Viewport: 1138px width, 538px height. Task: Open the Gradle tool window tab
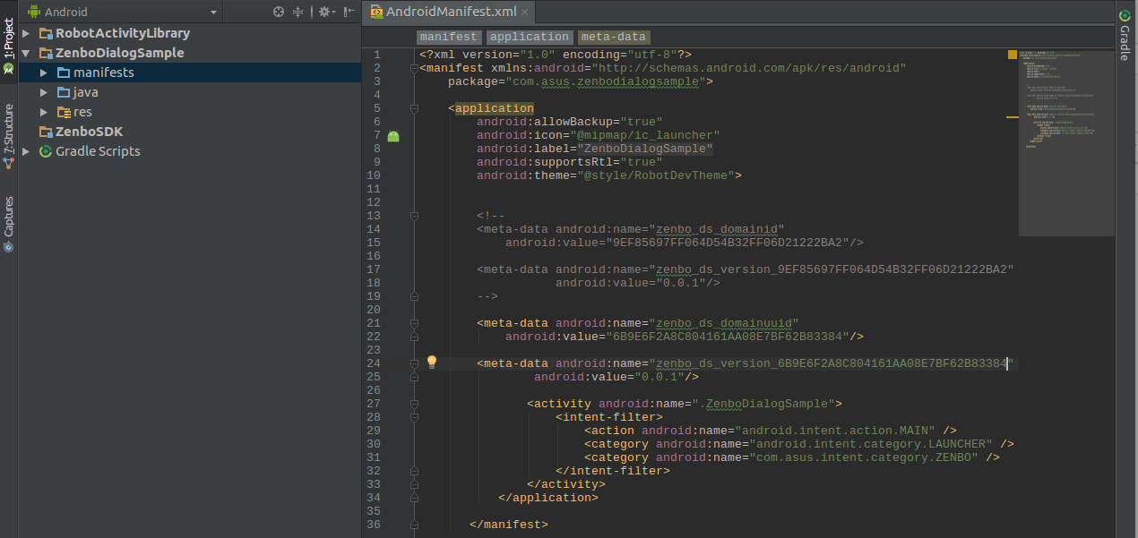click(1126, 35)
